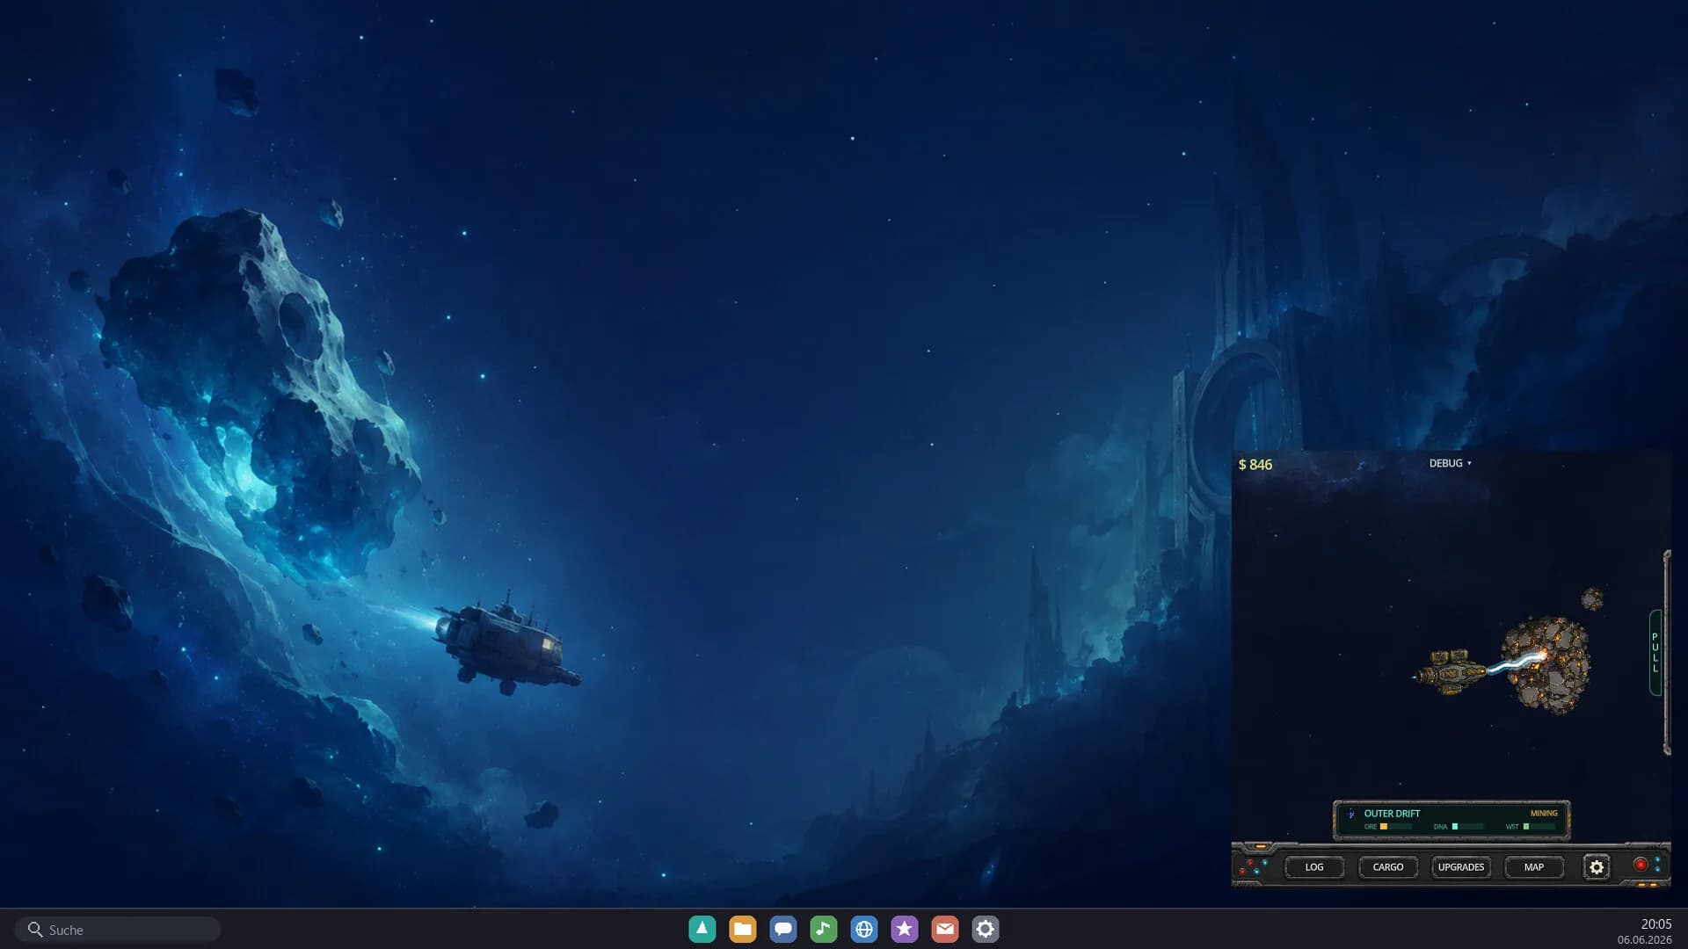
Task: Click the WST progress bar
Action: coord(1539,827)
